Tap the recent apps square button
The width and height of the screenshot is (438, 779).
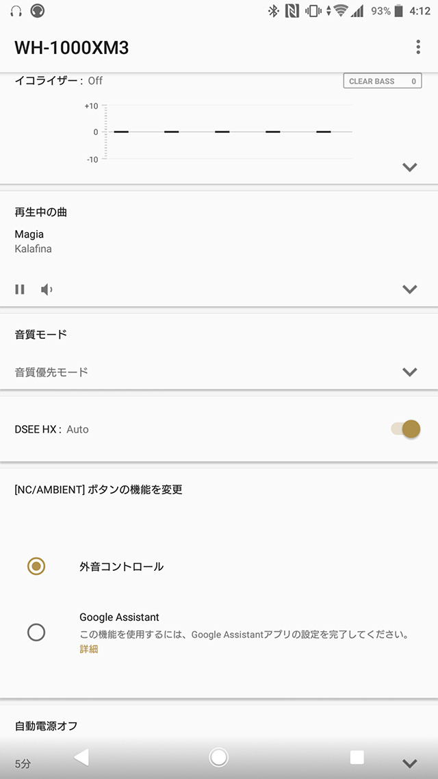tap(357, 756)
